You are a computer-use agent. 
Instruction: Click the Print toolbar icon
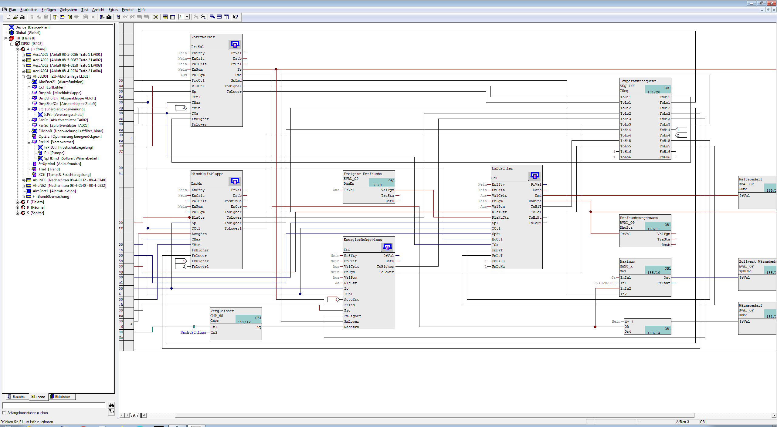[x=22, y=17]
